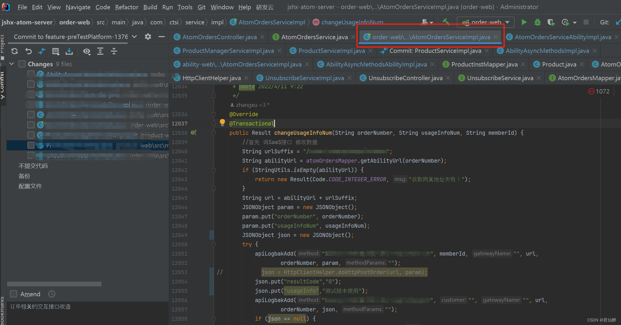
Task: Click in the commit message text field
Action: pyautogui.click(x=88, y=313)
